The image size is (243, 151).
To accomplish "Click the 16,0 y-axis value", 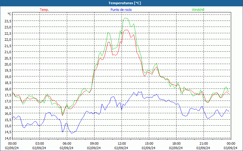I will pos(8,114).
